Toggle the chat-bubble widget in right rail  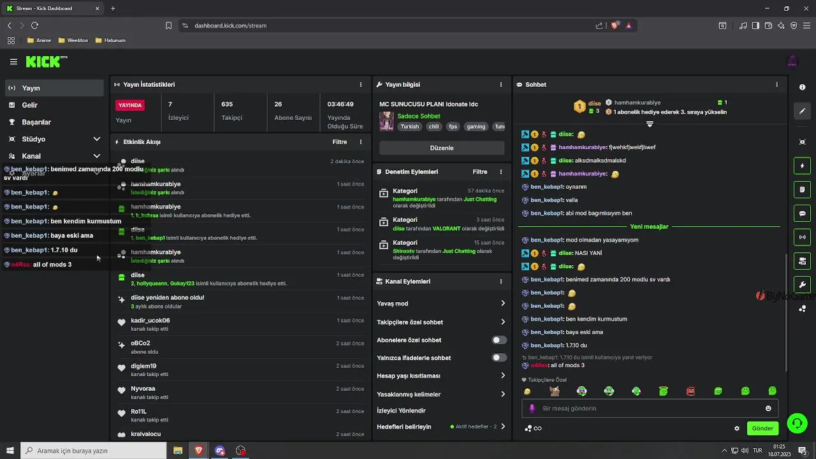802,214
